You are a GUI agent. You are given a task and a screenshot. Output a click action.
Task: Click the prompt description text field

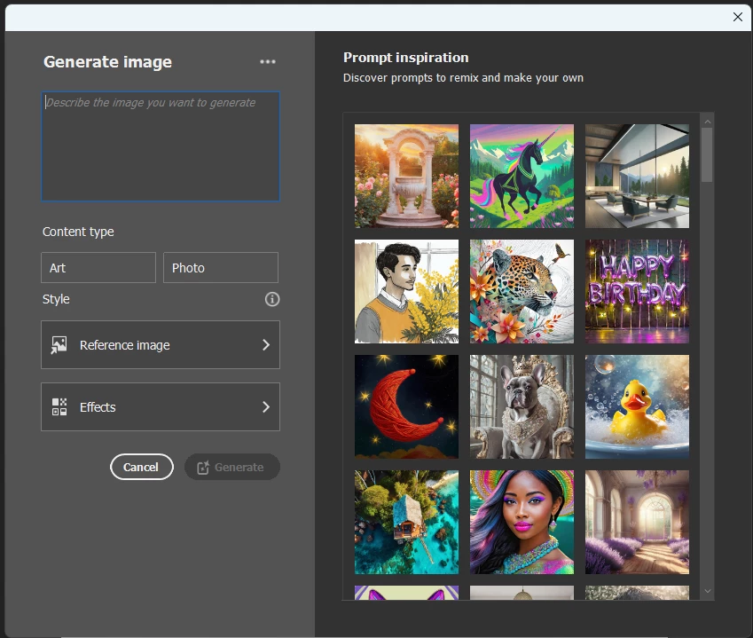click(161, 146)
